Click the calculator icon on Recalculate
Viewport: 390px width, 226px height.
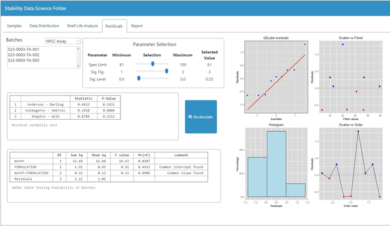190,117
